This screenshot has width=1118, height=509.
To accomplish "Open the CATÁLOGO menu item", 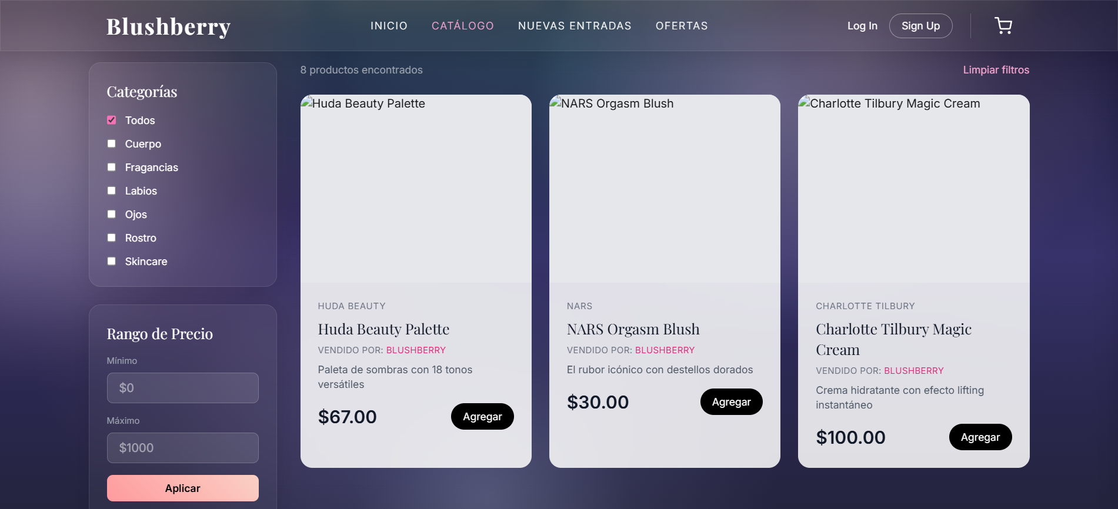I will [x=463, y=26].
